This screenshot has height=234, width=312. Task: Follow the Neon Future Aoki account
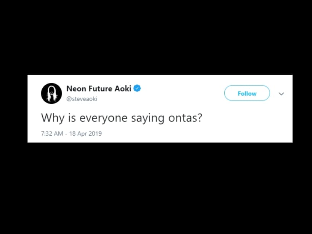pyautogui.click(x=247, y=93)
